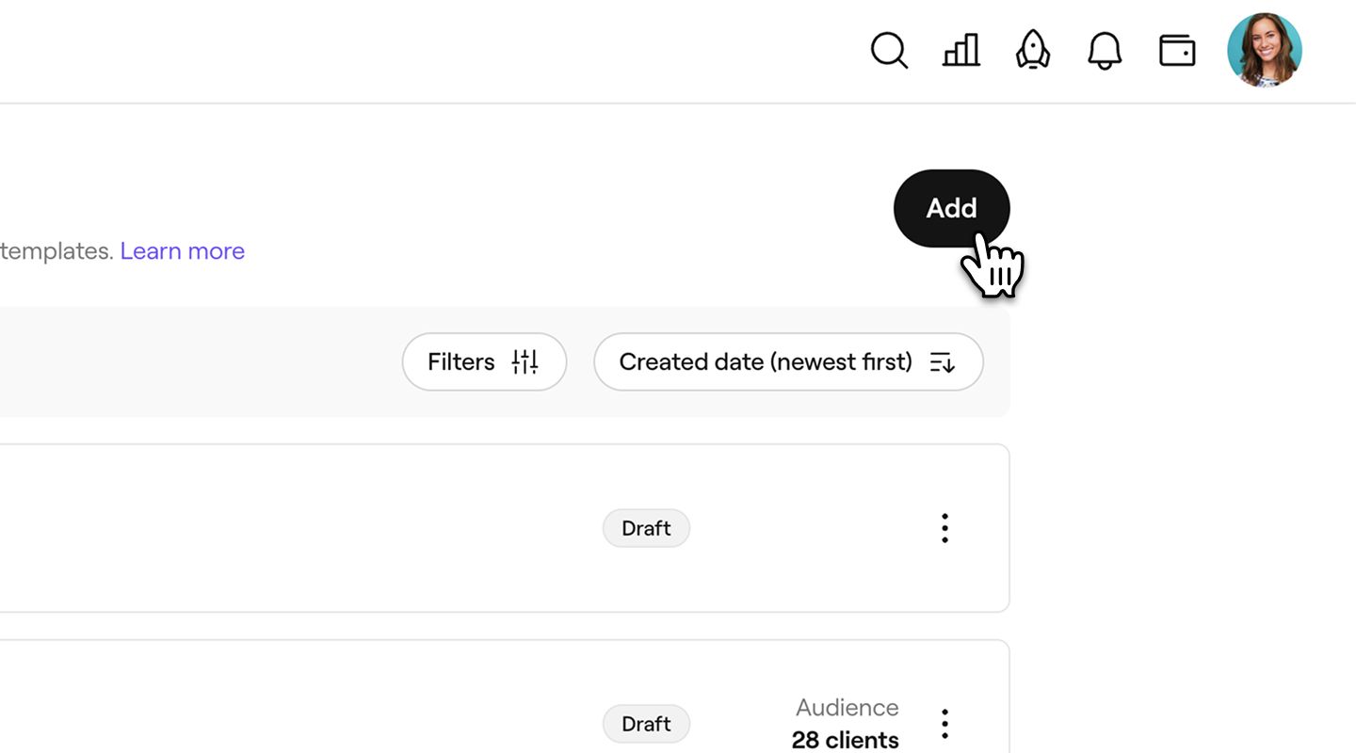Click the rocket icon in header
The height and width of the screenshot is (753, 1356).
tap(1033, 51)
